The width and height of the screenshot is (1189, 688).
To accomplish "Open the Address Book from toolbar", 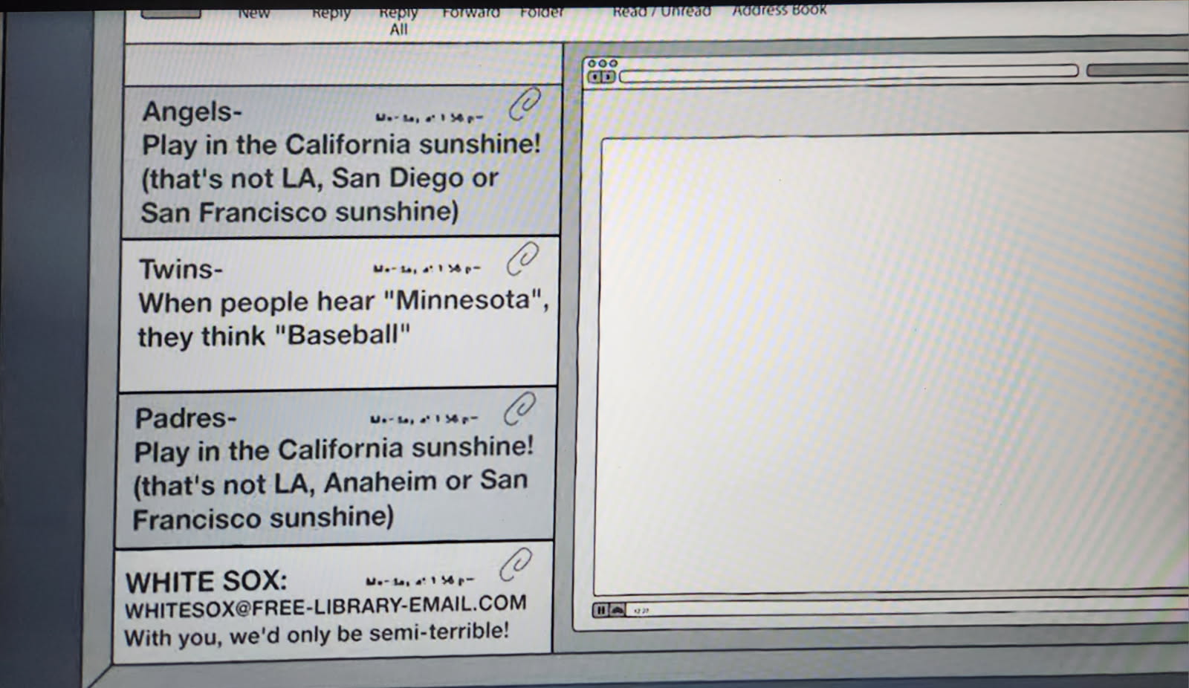I will click(x=780, y=10).
